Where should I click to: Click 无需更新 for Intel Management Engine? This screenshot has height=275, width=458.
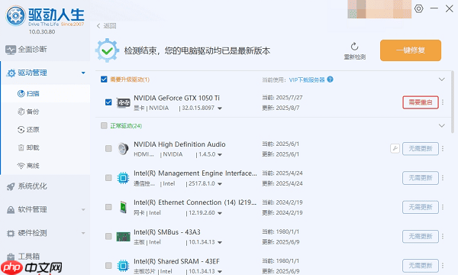tap(421, 178)
